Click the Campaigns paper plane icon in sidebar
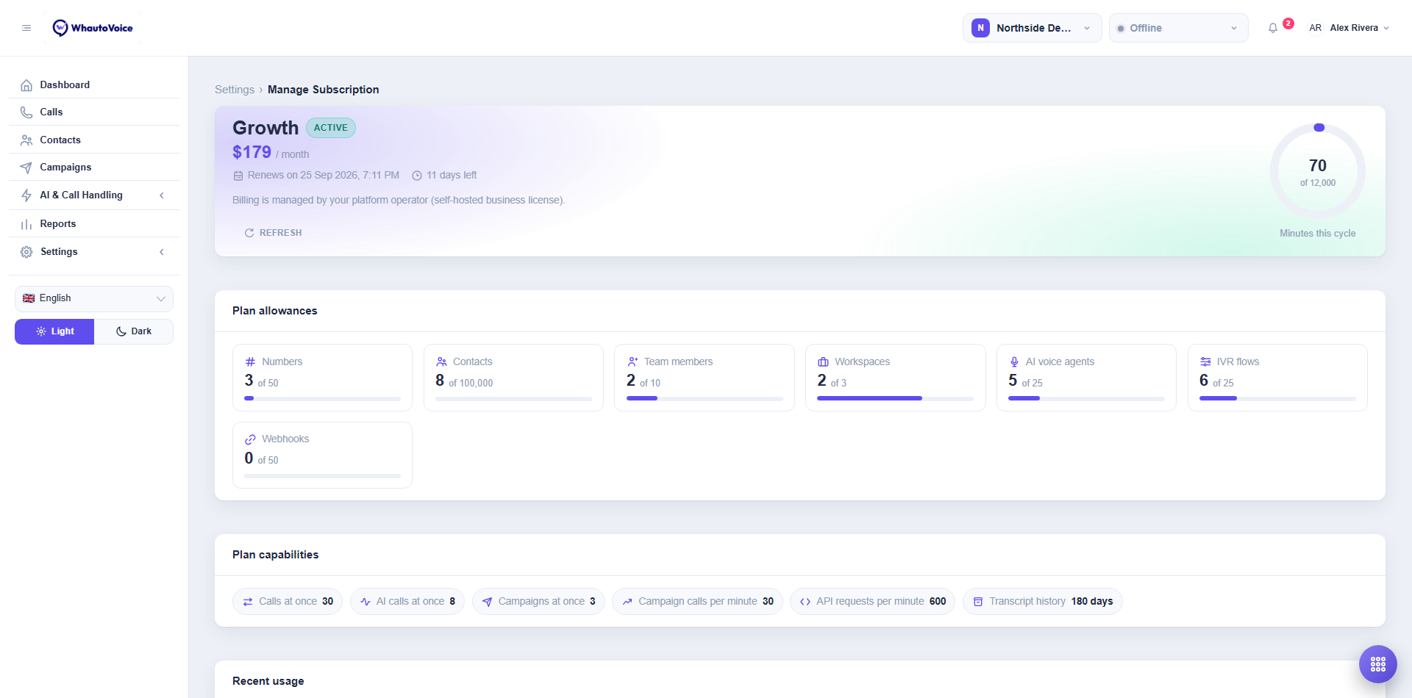 26,168
